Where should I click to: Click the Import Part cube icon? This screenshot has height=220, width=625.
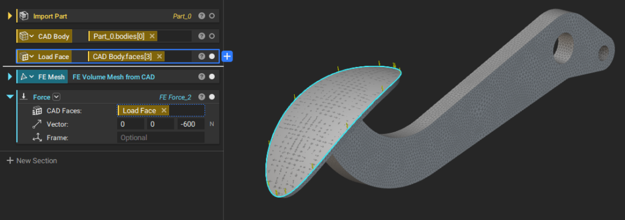(x=24, y=16)
